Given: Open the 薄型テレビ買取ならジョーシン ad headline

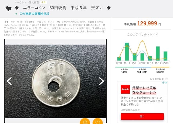Looking at the screenshot, I should coord(144,90).
